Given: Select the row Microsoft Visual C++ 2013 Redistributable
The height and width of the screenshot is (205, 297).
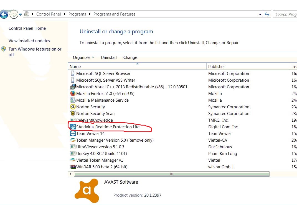Looking at the screenshot, I should click(182, 87).
